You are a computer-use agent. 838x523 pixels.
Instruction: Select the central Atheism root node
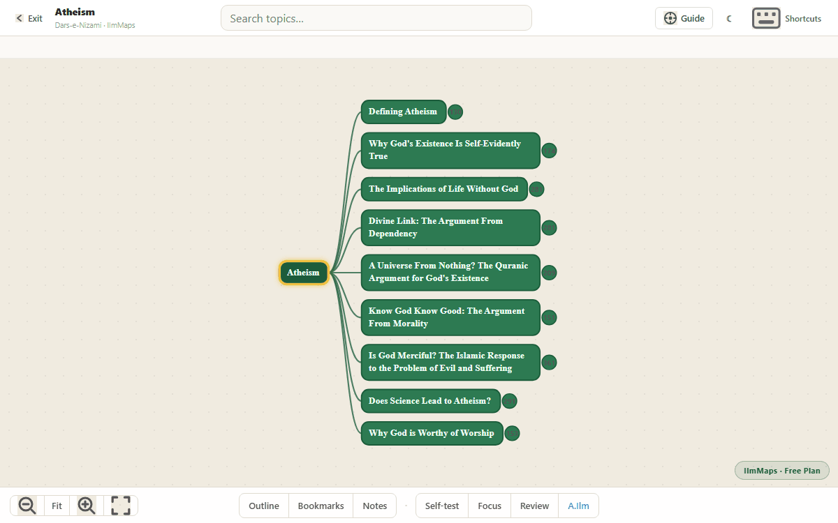coord(303,273)
